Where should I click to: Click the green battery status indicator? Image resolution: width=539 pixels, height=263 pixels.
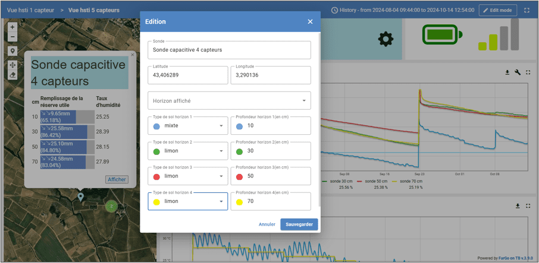tap(441, 35)
